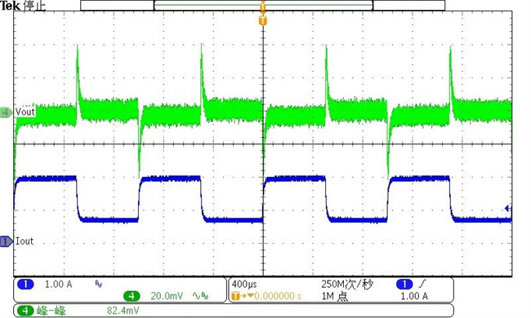Click the record view bar at top
Image resolution: width=531 pixels, height=318 pixels.
(x=263, y=6)
